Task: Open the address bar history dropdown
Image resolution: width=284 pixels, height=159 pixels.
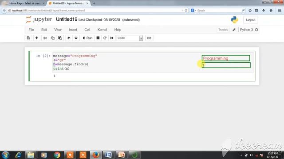Action: (182, 11)
